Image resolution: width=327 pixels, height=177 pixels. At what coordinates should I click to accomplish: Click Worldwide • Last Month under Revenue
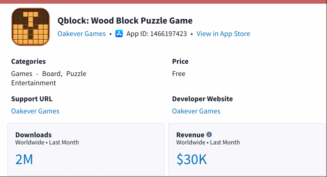(208, 142)
